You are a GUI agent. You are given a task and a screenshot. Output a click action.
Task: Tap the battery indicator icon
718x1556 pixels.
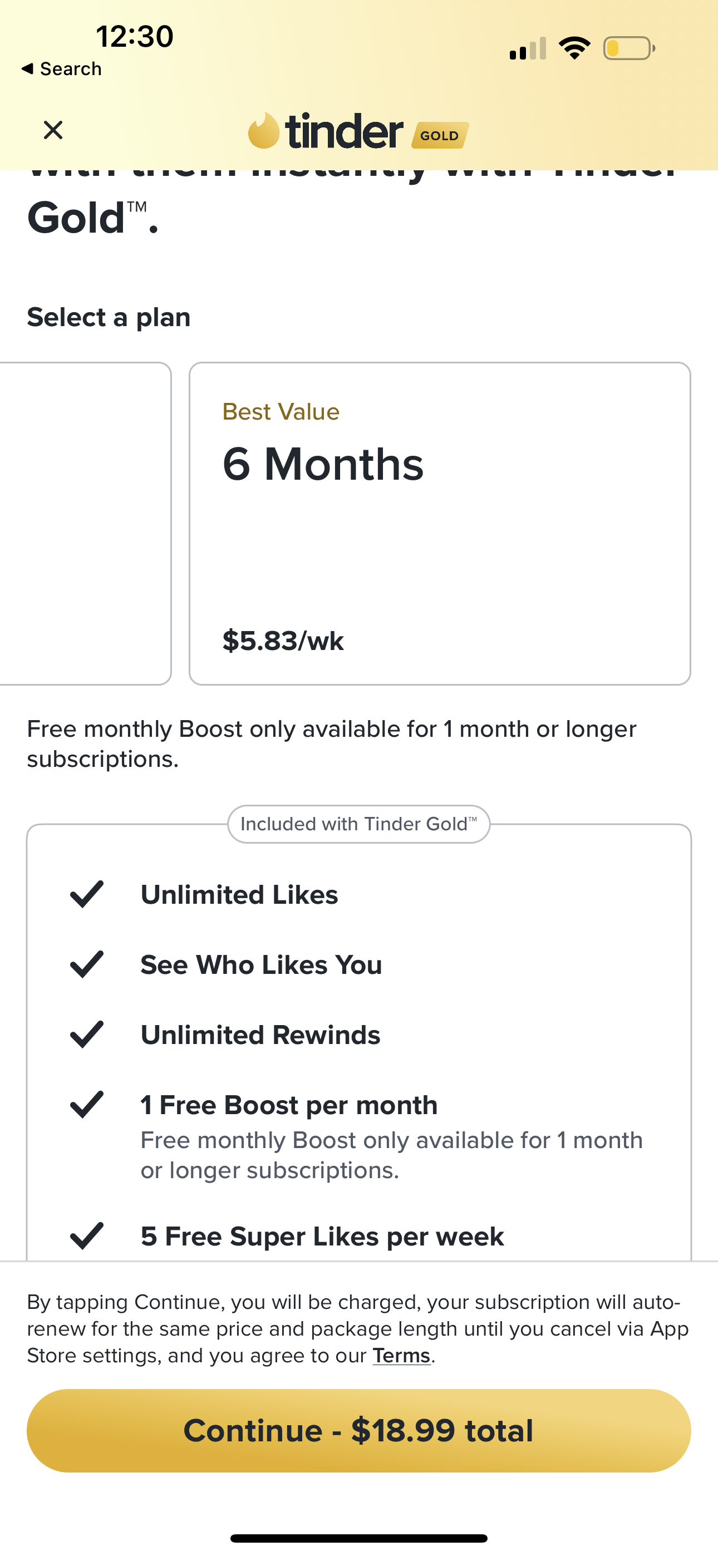tap(628, 48)
